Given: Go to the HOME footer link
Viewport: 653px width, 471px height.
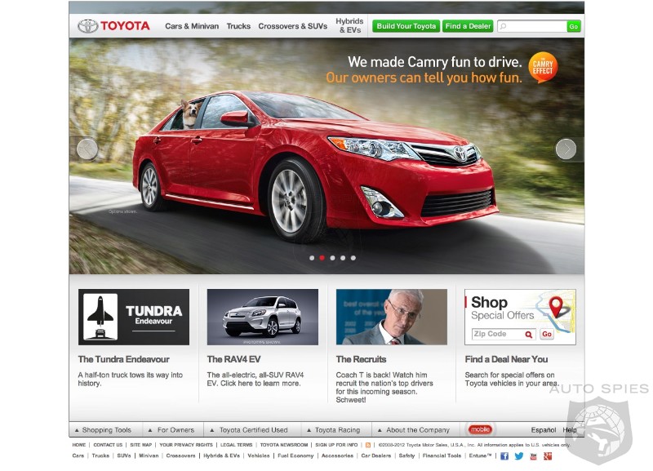Looking at the screenshot, I should point(78,445).
